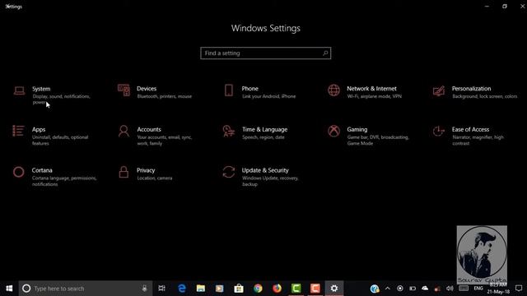Open the OneDrive cloud tray icon
Image resolution: width=527 pixels, height=296 pixels.
[425, 289]
